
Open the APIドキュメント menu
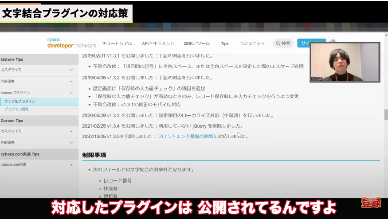click(158, 43)
